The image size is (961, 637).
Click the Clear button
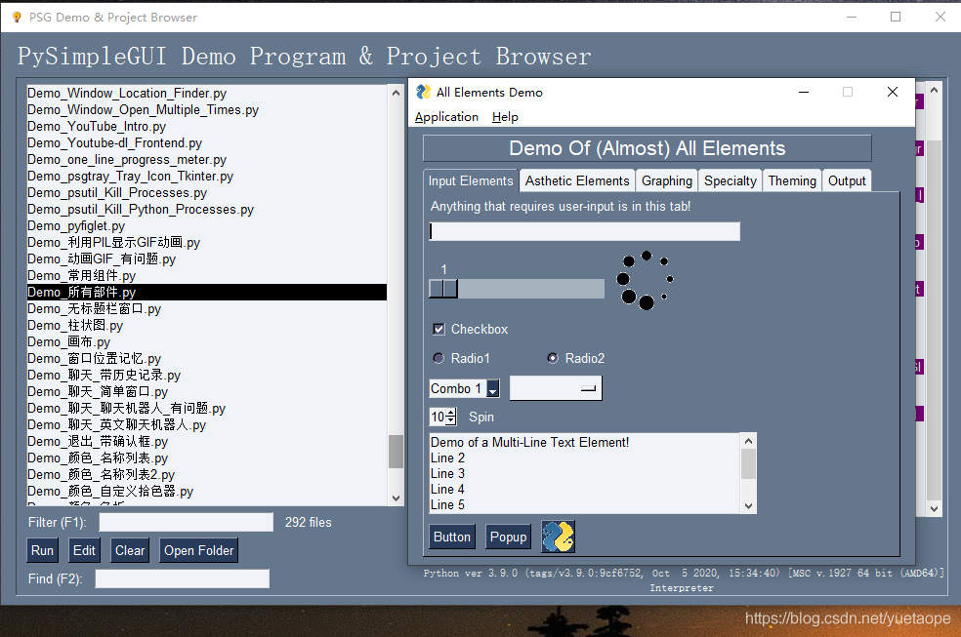pos(130,551)
